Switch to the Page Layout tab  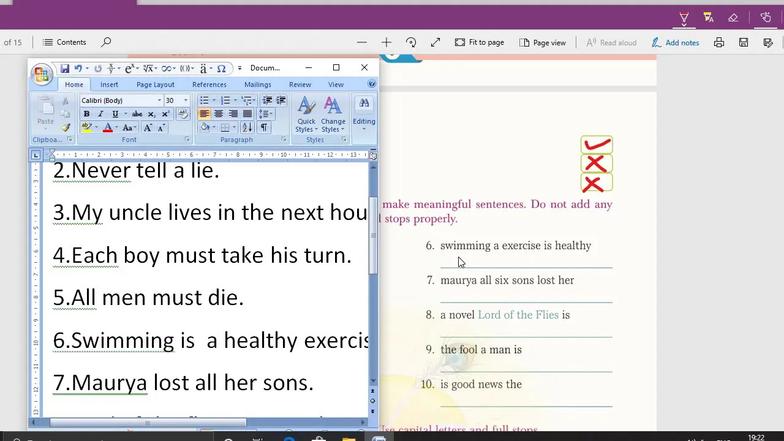[x=155, y=85]
